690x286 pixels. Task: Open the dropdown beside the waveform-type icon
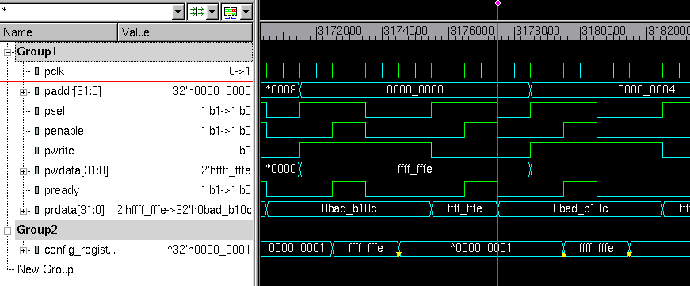coord(246,13)
